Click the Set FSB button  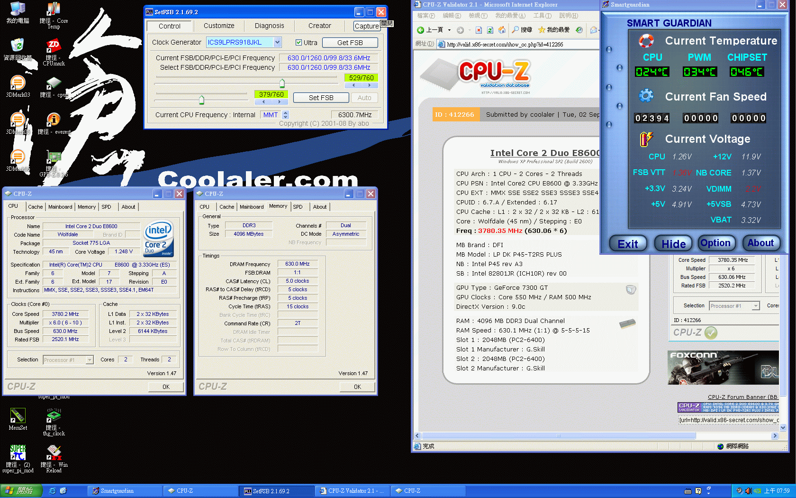(321, 98)
